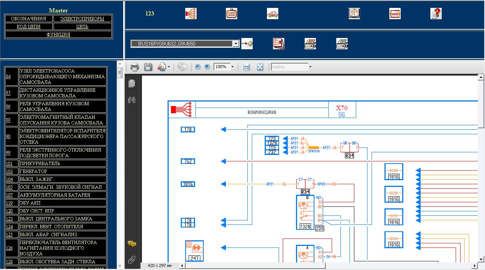Viewport: 485px width, 270px height.
Task: Click the second grey stacked documents icon
Action: (x=342, y=44)
